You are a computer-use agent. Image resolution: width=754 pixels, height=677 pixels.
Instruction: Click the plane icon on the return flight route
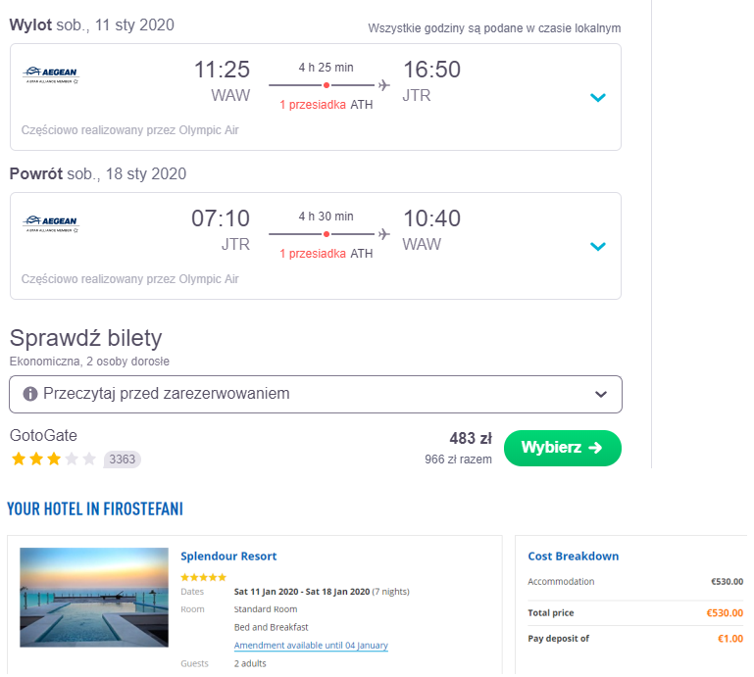coord(383,234)
